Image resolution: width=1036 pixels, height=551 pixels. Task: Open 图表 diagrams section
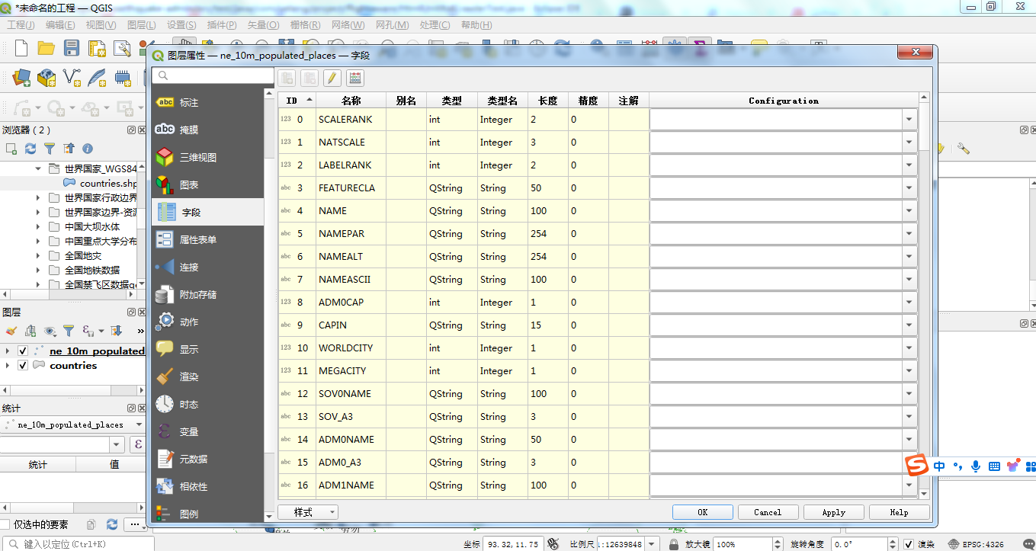tap(208, 184)
